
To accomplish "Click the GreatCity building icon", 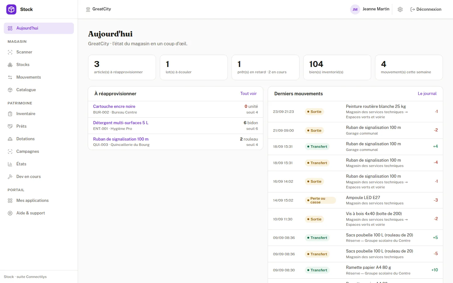I will tap(88, 9).
